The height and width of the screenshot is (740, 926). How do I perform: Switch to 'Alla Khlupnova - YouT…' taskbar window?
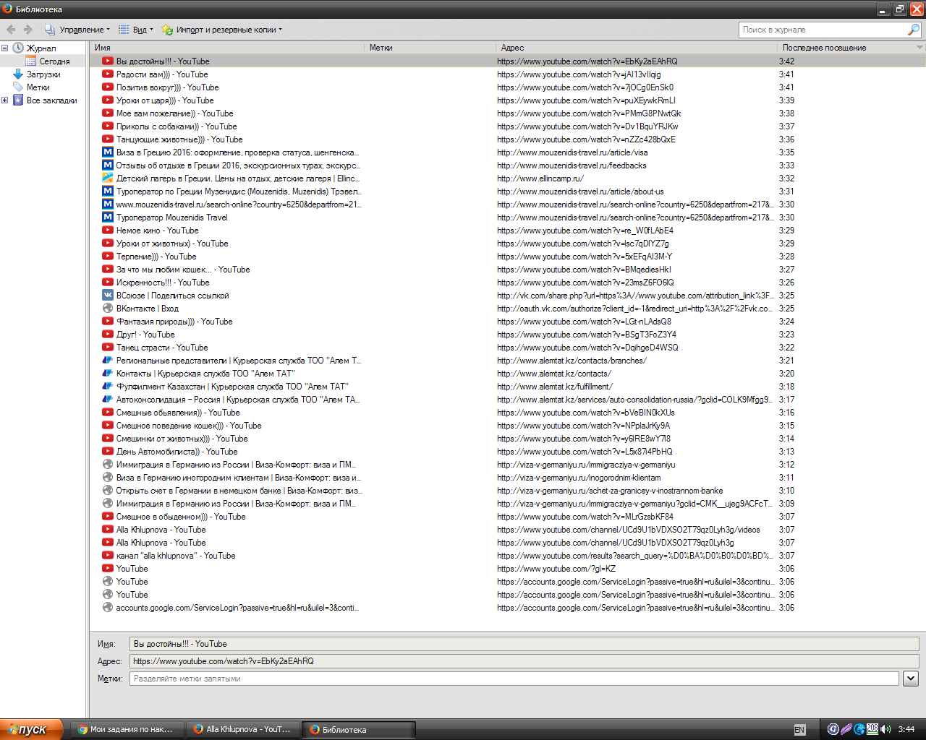tap(243, 729)
